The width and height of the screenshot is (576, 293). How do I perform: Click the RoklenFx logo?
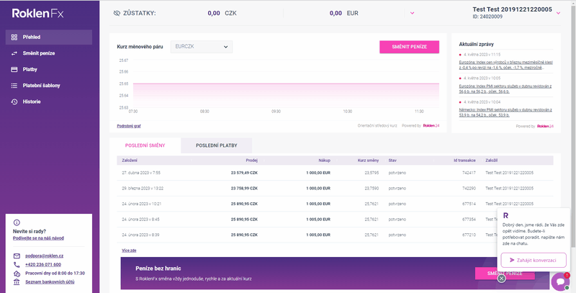[x=38, y=14]
